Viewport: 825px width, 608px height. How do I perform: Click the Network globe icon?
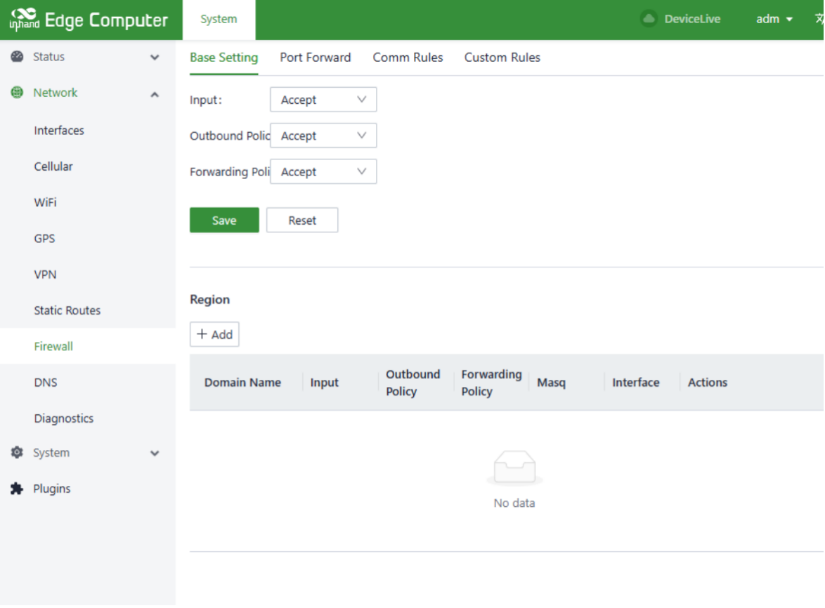18,93
